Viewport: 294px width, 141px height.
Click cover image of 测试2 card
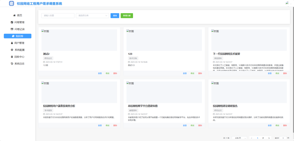pyautogui.click(x=79, y=40)
